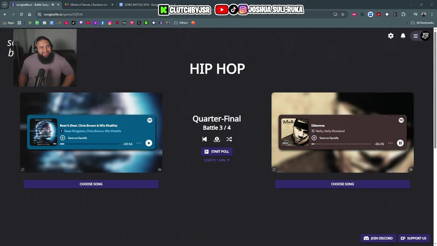Open more options for Beat It track
Screen dimensions: 437x246
click(139, 143)
